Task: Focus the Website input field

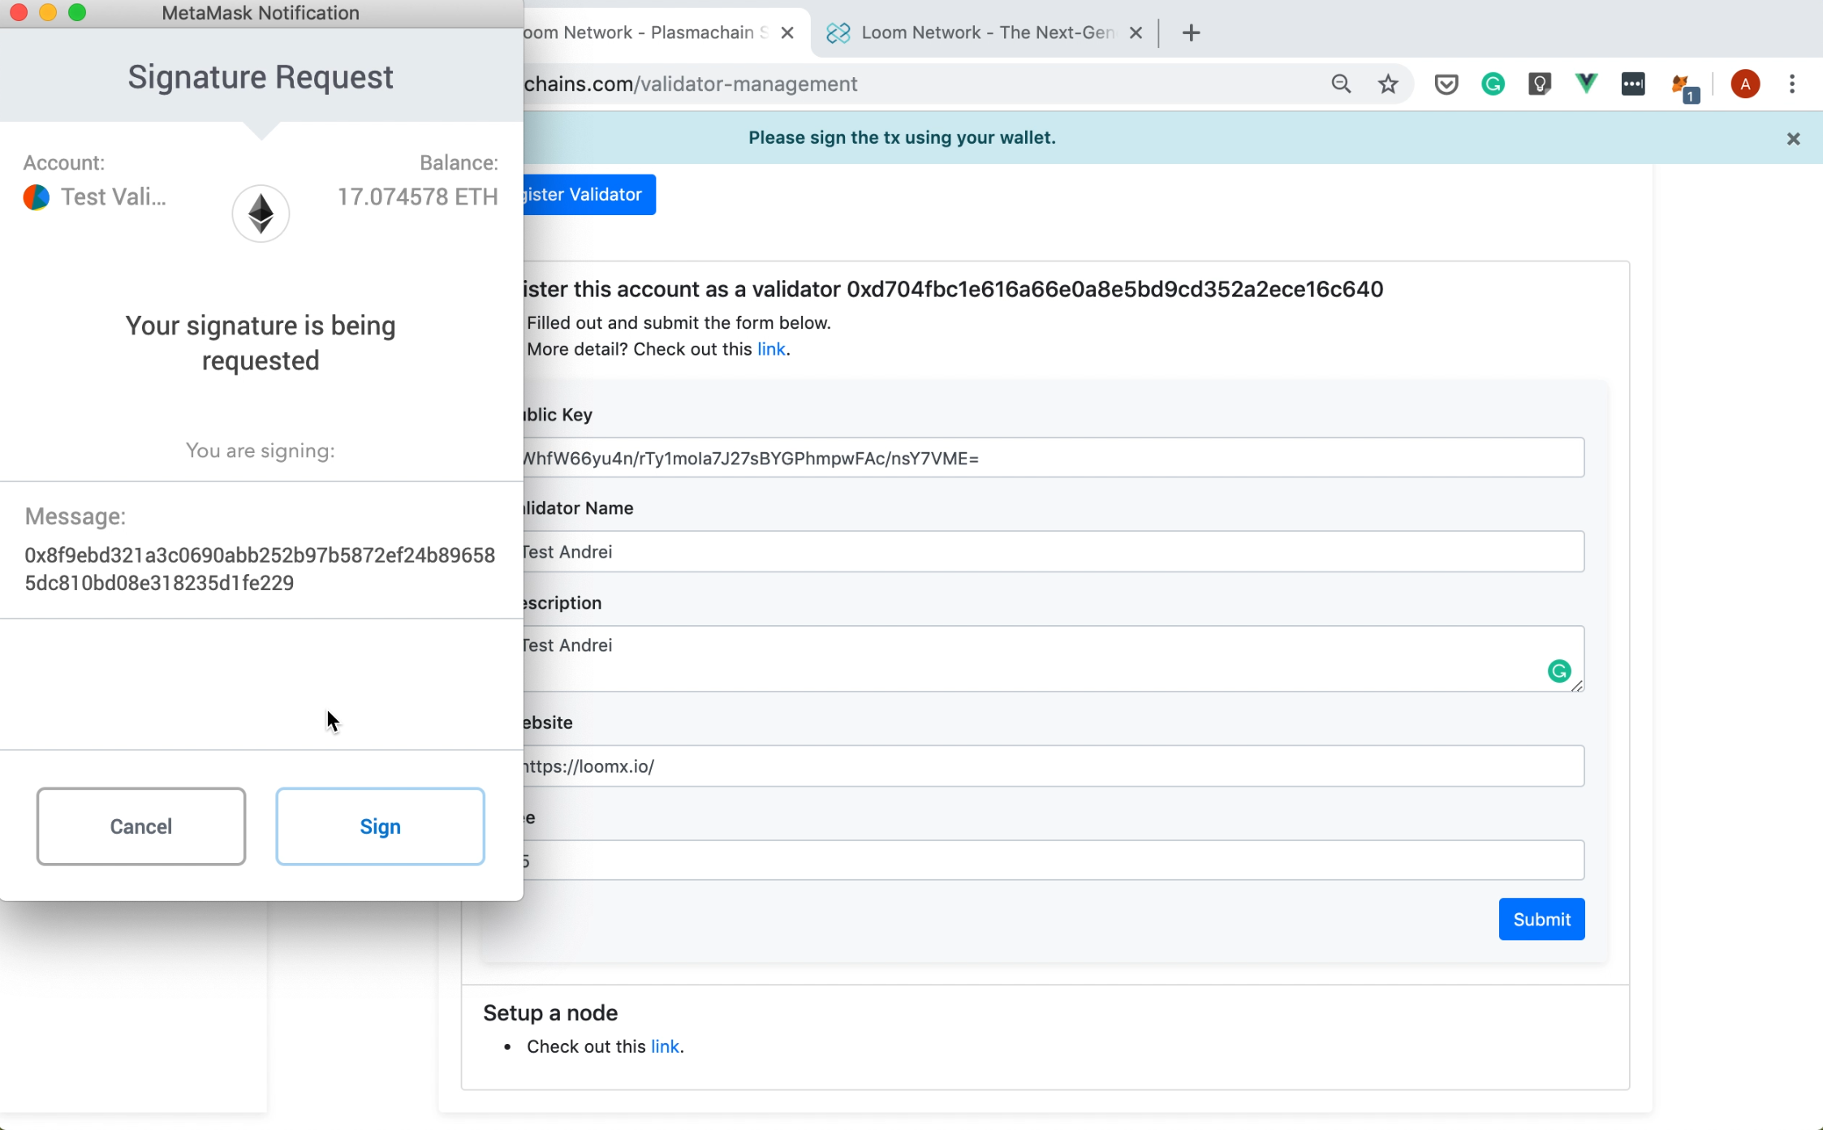Action: (x=1054, y=766)
